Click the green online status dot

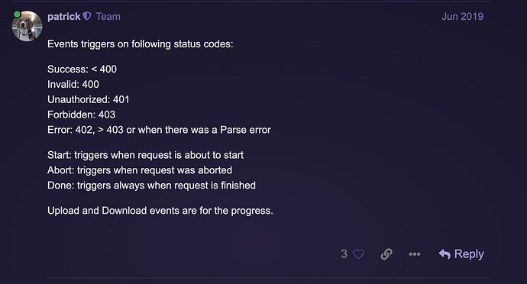tap(17, 14)
